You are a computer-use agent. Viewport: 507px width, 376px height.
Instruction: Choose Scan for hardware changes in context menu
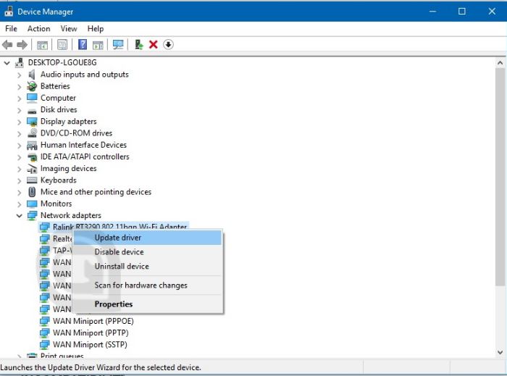(148, 285)
